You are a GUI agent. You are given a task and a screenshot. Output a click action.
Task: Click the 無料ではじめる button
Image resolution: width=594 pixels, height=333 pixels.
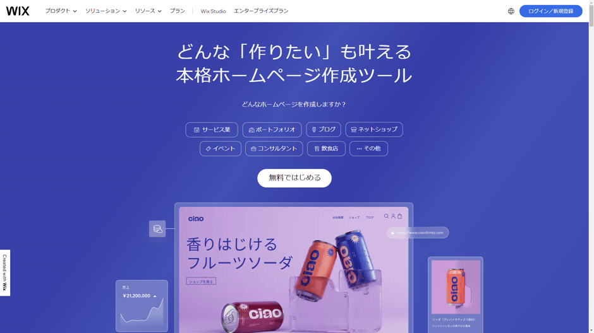[294, 178]
